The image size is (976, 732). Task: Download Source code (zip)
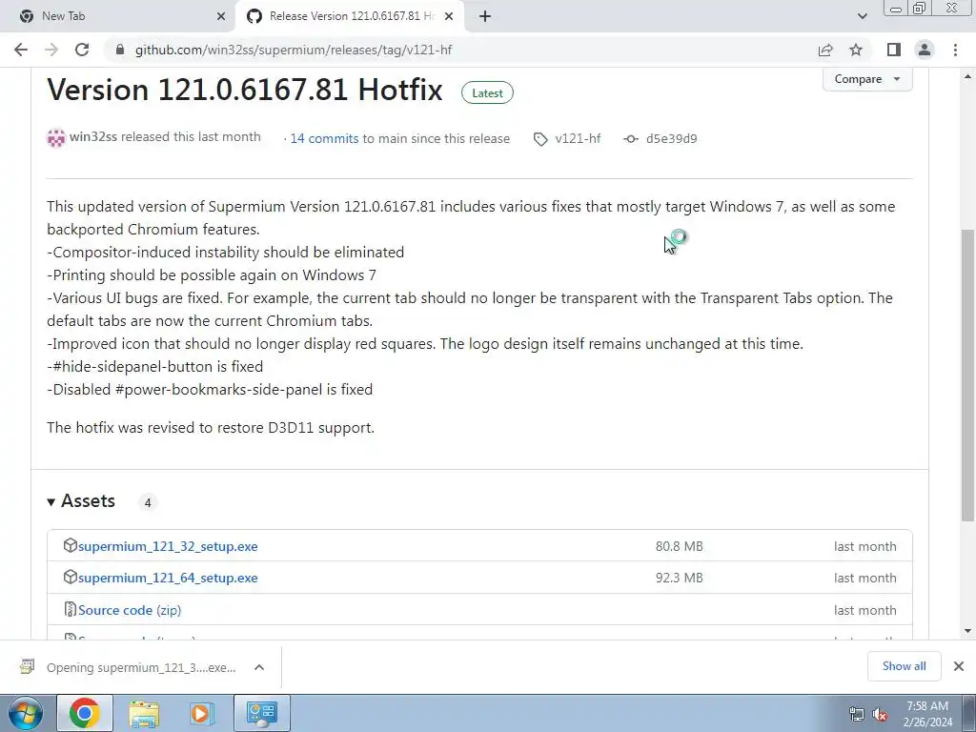click(x=130, y=610)
